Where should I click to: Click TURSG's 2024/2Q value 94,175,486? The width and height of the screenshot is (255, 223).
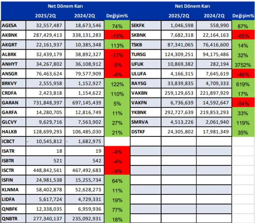point(216,54)
